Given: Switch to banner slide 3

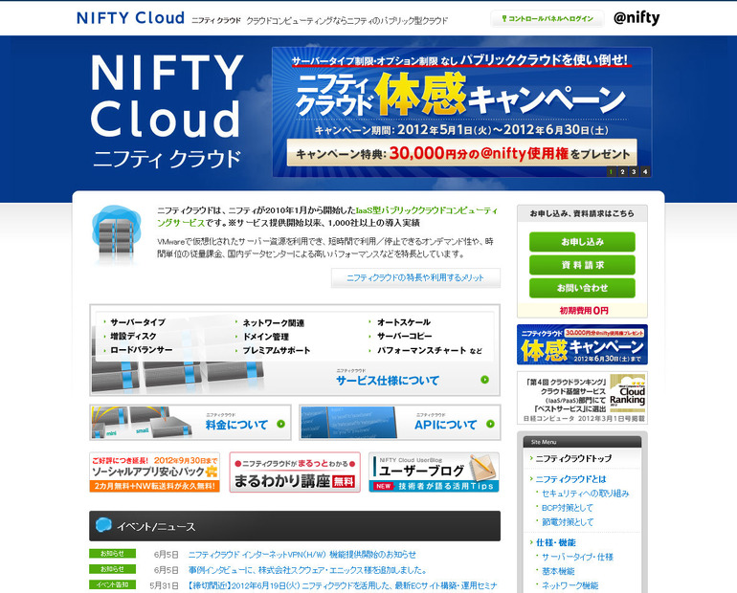Looking at the screenshot, I should [x=634, y=172].
